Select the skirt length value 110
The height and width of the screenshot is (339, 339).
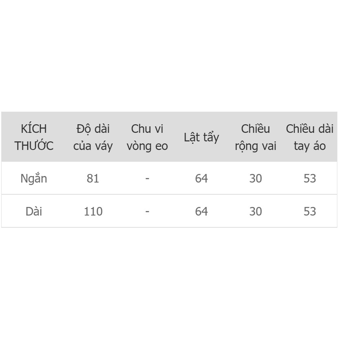point(93,211)
